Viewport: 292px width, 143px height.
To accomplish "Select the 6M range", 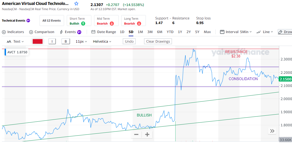I will tap(159, 32).
